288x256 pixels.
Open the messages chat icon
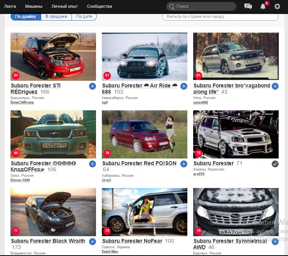coord(248,7)
